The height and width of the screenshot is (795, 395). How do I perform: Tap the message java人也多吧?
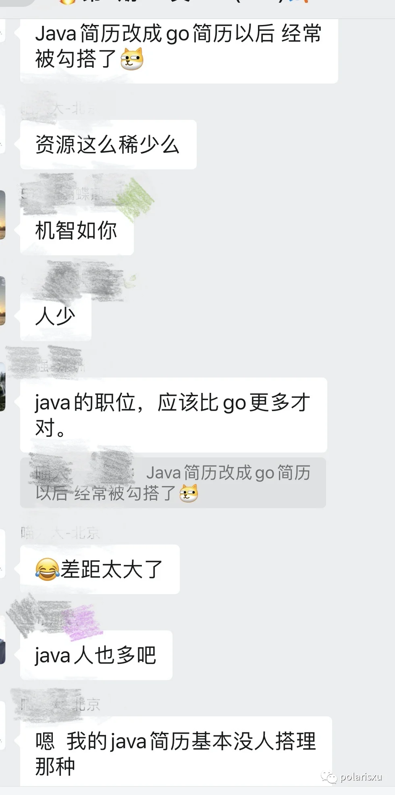tap(96, 655)
